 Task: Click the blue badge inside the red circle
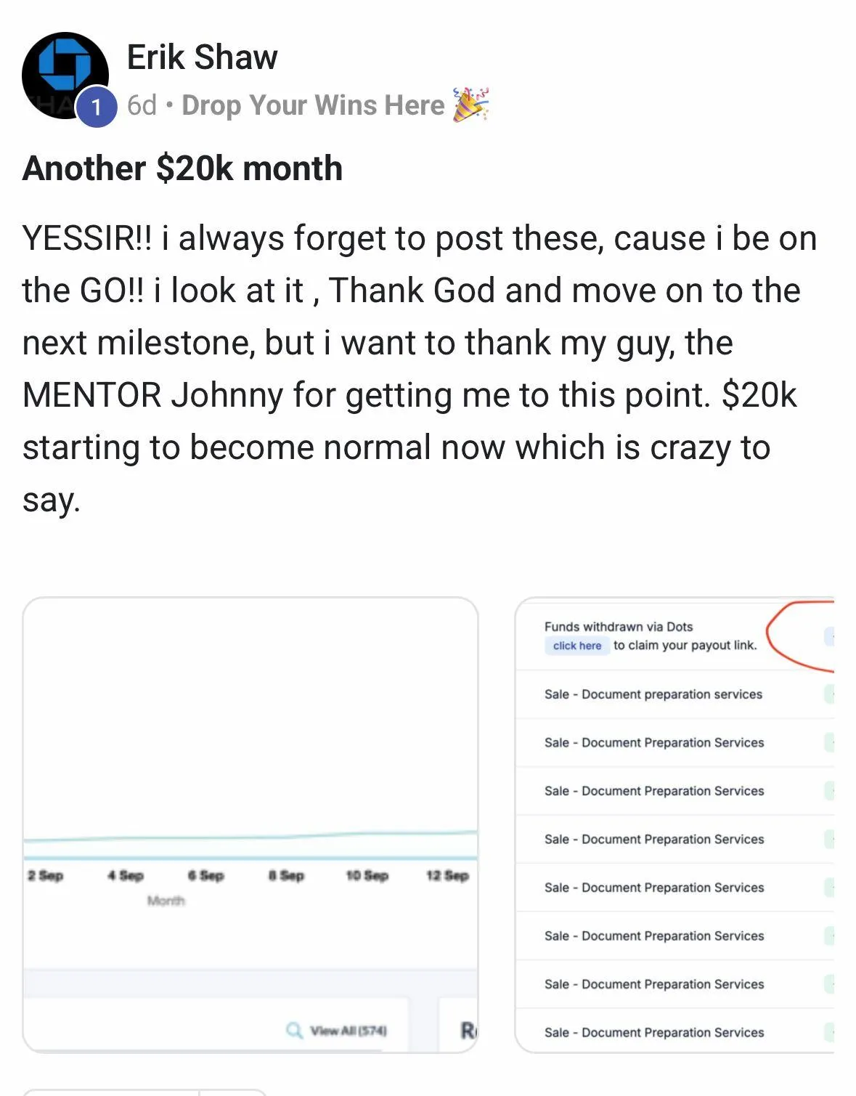click(x=829, y=637)
